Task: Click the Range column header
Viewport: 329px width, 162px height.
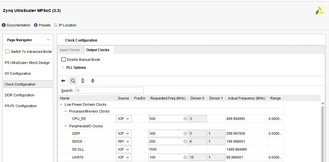Action: tap(275, 98)
